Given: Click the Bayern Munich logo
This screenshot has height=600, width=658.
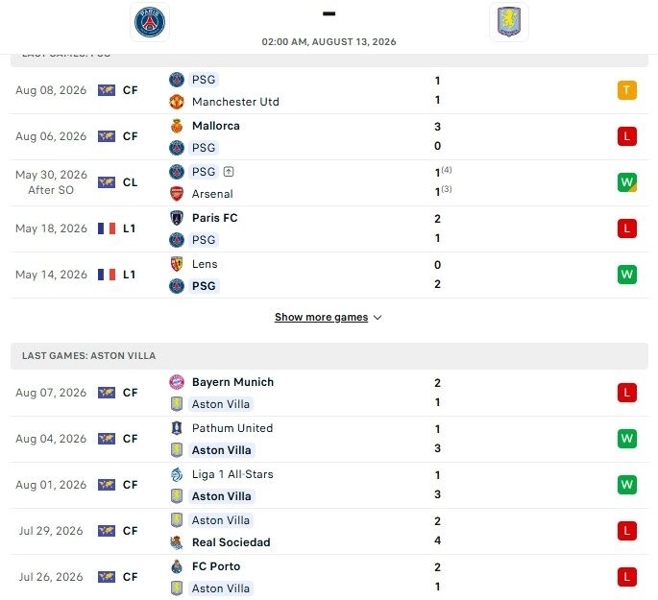Looking at the screenshot, I should tap(177, 382).
